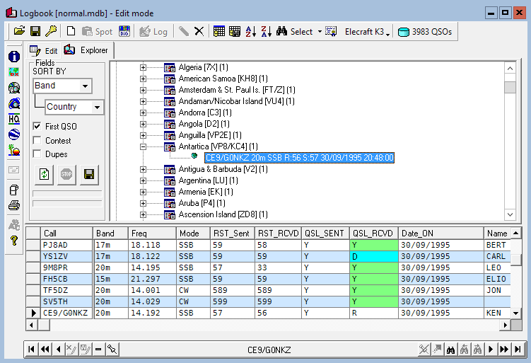Click the open folder toolbar icon
The image size is (531, 363).
click(x=19, y=32)
